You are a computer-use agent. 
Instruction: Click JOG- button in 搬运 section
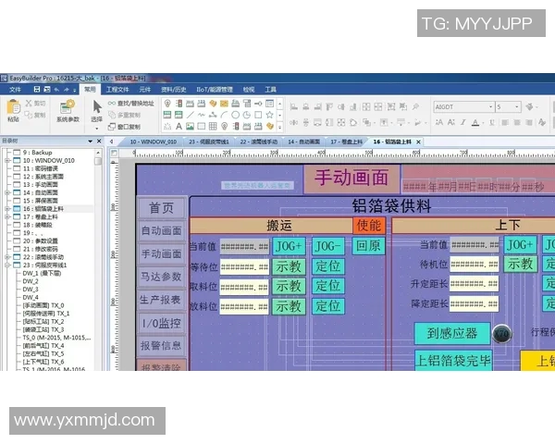point(327,246)
